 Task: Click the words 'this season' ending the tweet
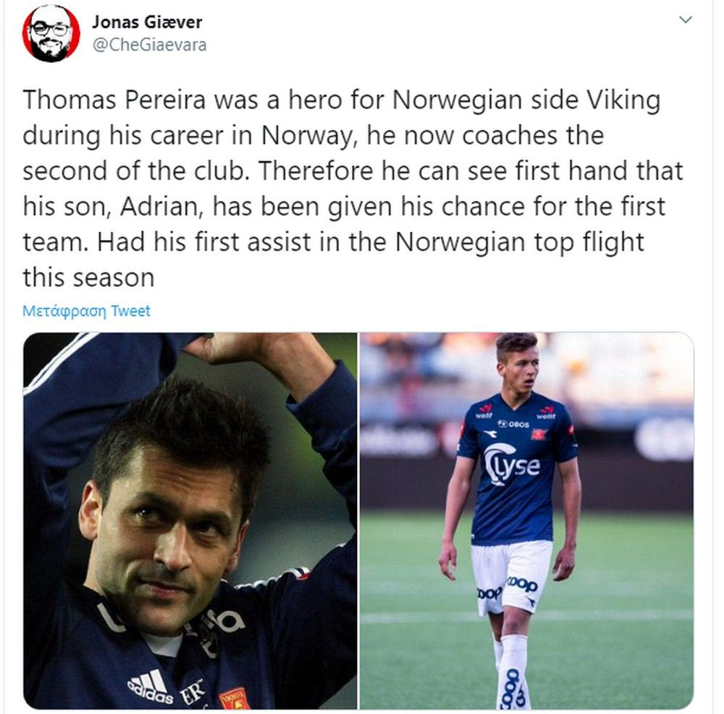(x=88, y=278)
